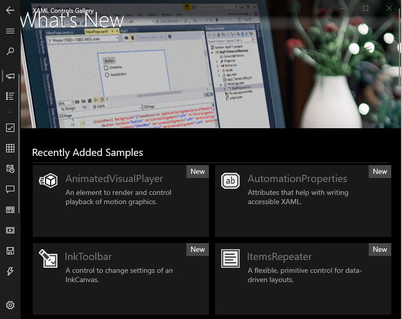The width and height of the screenshot is (402, 319).
Task: Close the XAML Controls Gallery window
Action: 389,8
